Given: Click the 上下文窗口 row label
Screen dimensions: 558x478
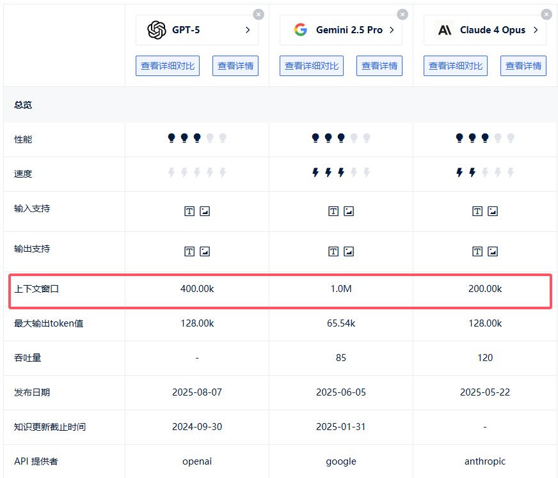Looking at the screenshot, I should coord(36,289).
